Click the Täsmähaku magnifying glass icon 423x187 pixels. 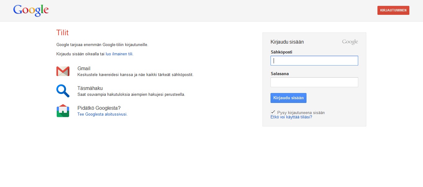[63, 91]
